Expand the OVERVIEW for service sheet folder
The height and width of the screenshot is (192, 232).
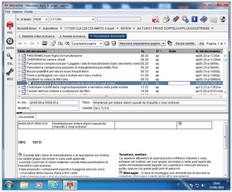[x=19, y=60]
